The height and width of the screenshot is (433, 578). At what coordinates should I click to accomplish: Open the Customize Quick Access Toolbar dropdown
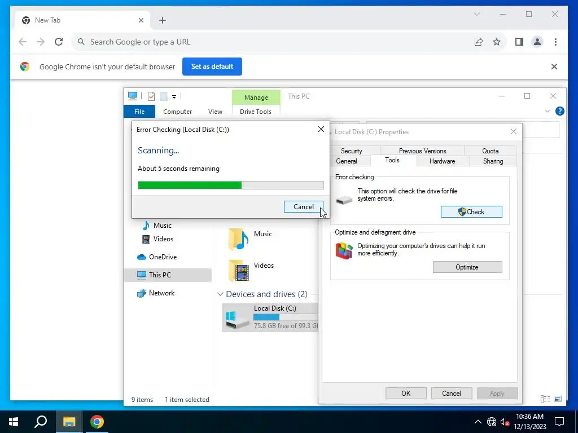pos(174,97)
